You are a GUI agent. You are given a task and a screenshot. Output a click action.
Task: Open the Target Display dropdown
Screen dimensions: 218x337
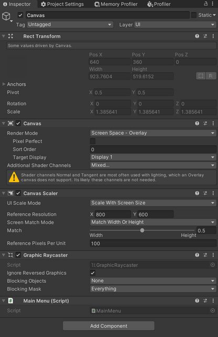pyautogui.click(x=153, y=157)
